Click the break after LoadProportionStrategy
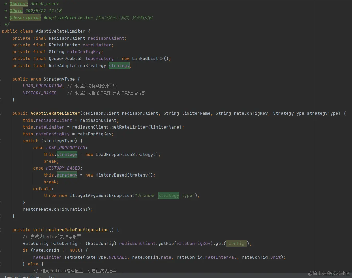Screen dimensions: 352x278 (50, 161)
